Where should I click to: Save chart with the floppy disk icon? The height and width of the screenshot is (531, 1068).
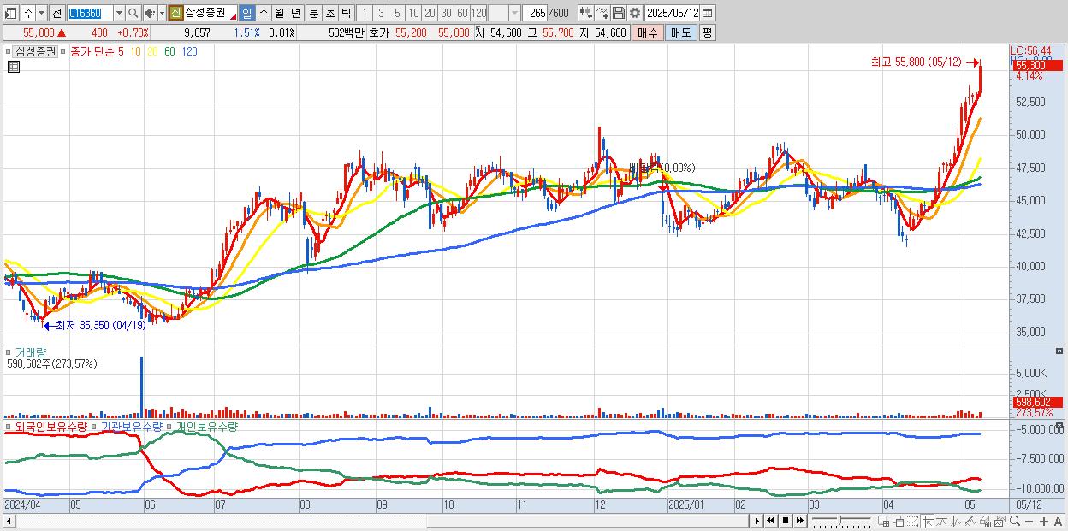[619, 13]
